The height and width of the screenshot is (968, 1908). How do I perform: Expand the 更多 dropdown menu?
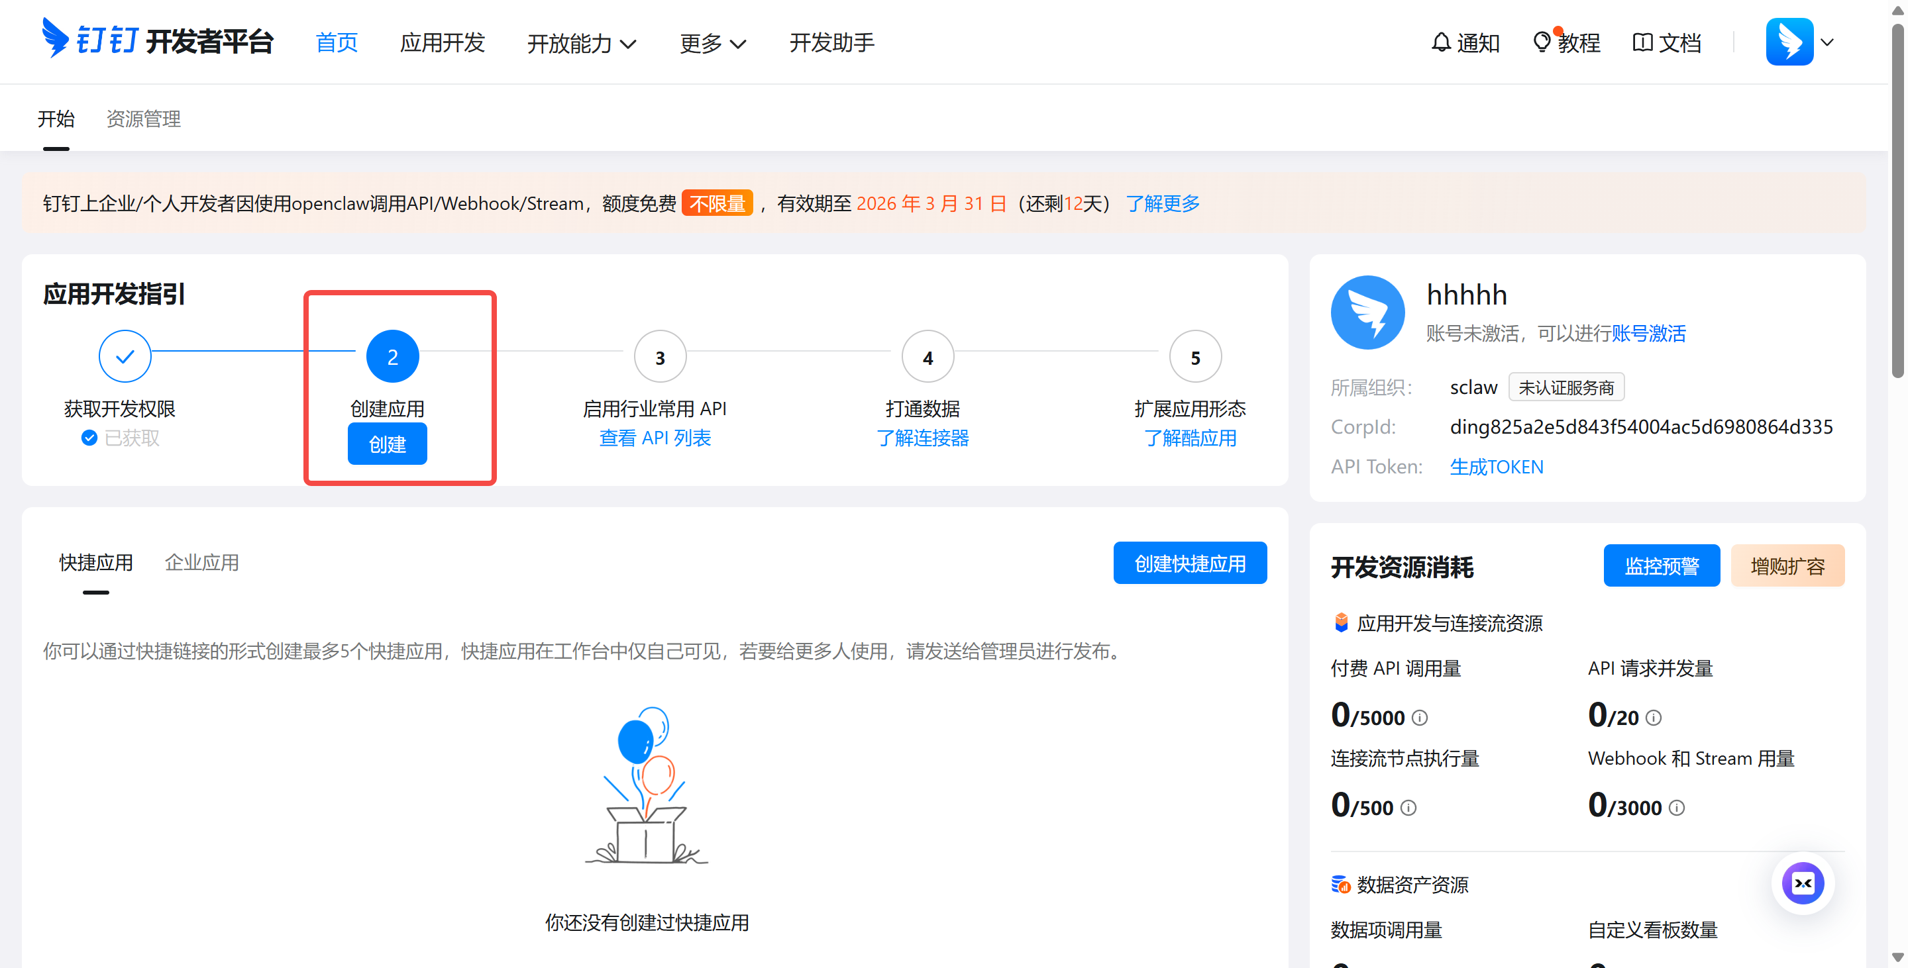click(x=712, y=44)
